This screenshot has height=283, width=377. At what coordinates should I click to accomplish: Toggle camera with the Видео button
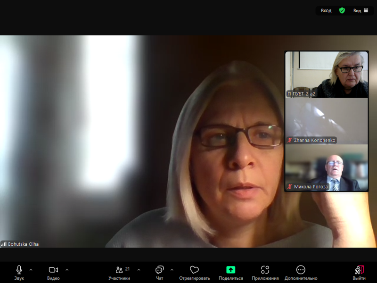click(53, 270)
